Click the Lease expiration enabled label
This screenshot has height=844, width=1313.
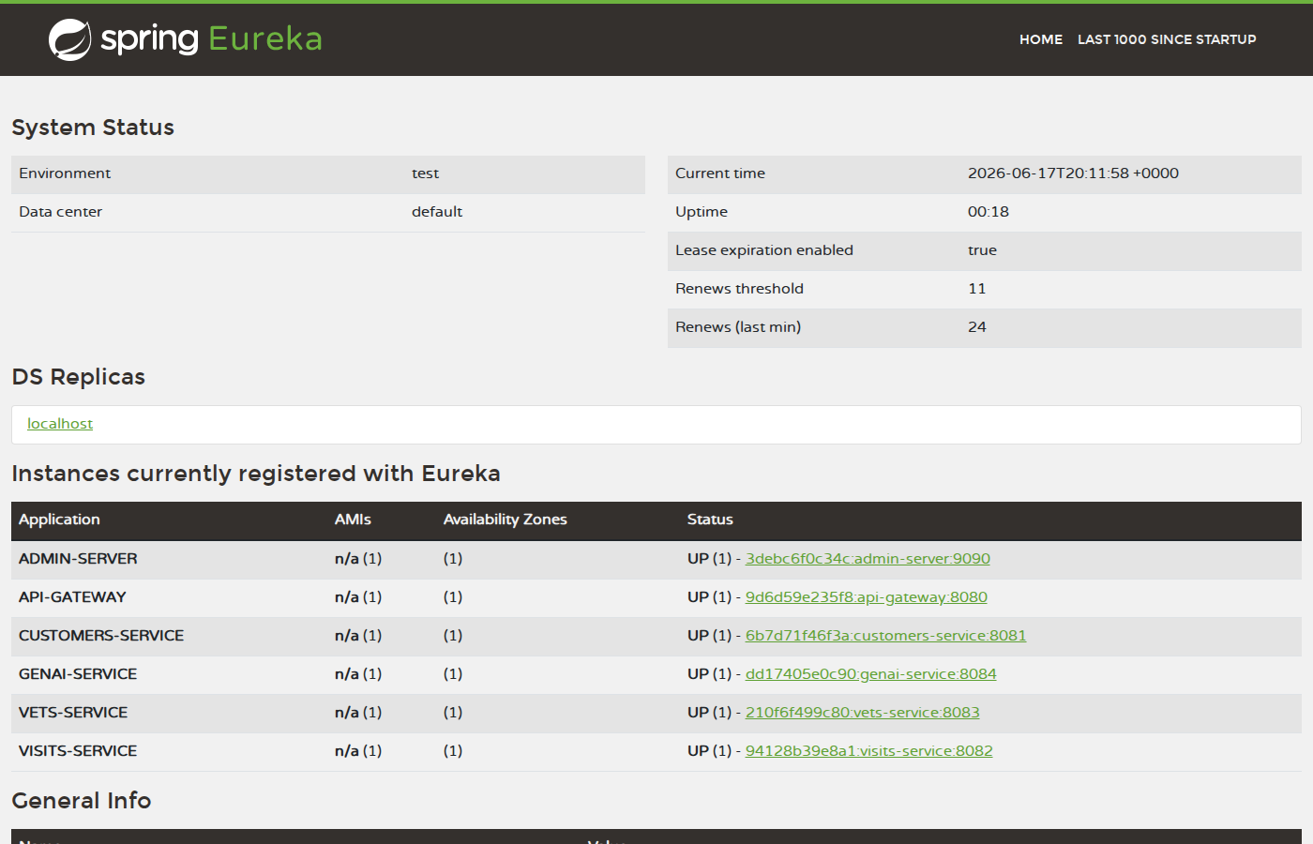[x=764, y=250]
